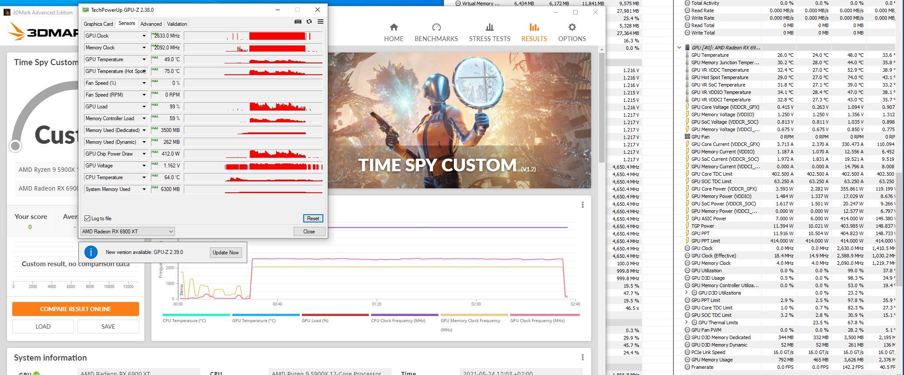This screenshot has width=904, height=375.
Task: Click the score gauge knob in 3DMark
Action: coord(15,146)
